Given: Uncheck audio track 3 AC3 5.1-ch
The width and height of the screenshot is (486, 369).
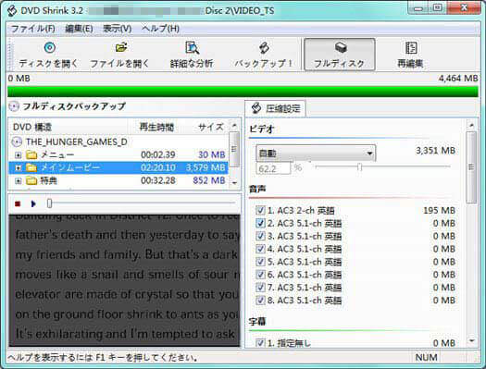Looking at the screenshot, I should tap(260, 236).
